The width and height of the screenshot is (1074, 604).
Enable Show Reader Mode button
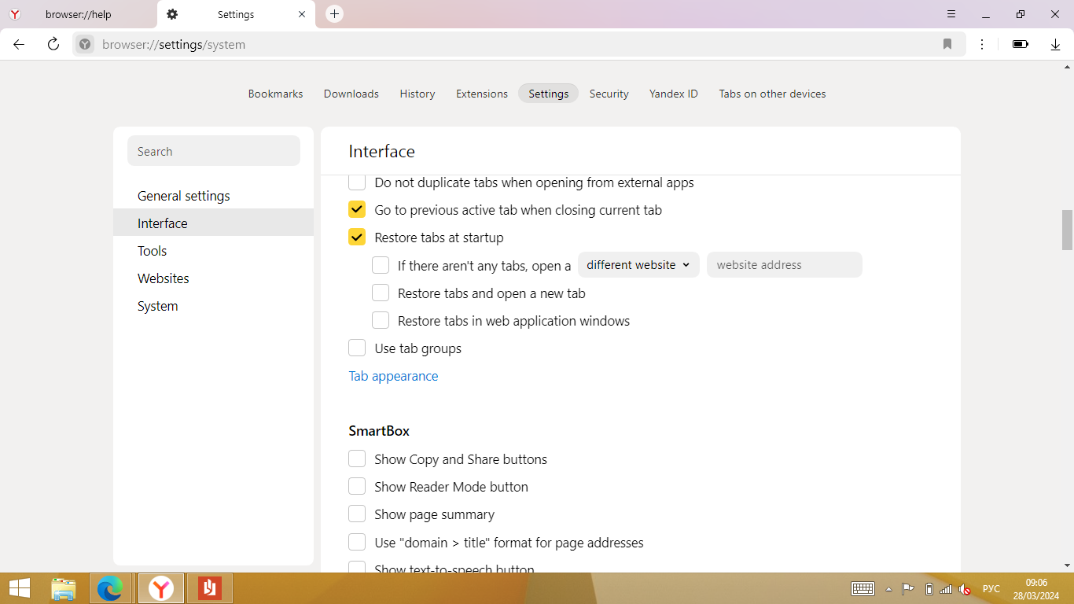[357, 487]
